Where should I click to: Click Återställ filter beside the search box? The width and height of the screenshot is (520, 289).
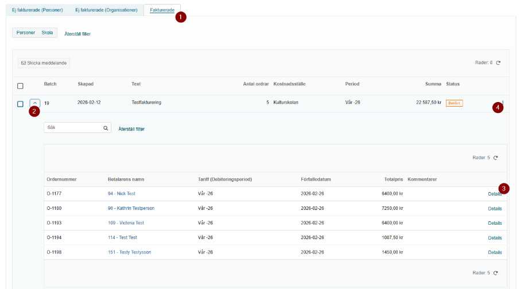131,129
